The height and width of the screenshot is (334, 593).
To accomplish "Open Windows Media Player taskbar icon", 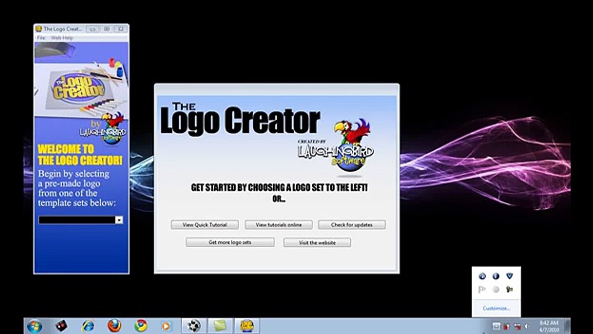I will pyautogui.click(x=166, y=326).
